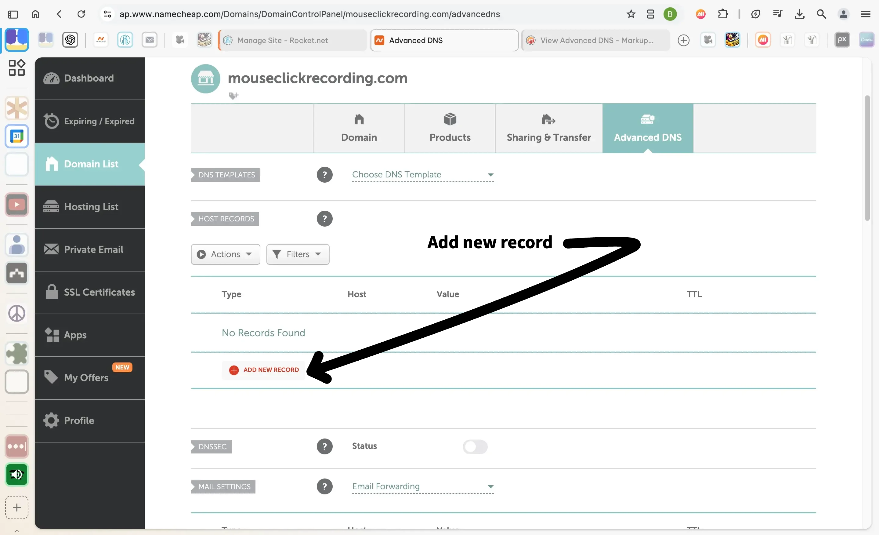The width and height of the screenshot is (879, 535).
Task: Open new tab with plus circle icon
Action: [683, 40]
